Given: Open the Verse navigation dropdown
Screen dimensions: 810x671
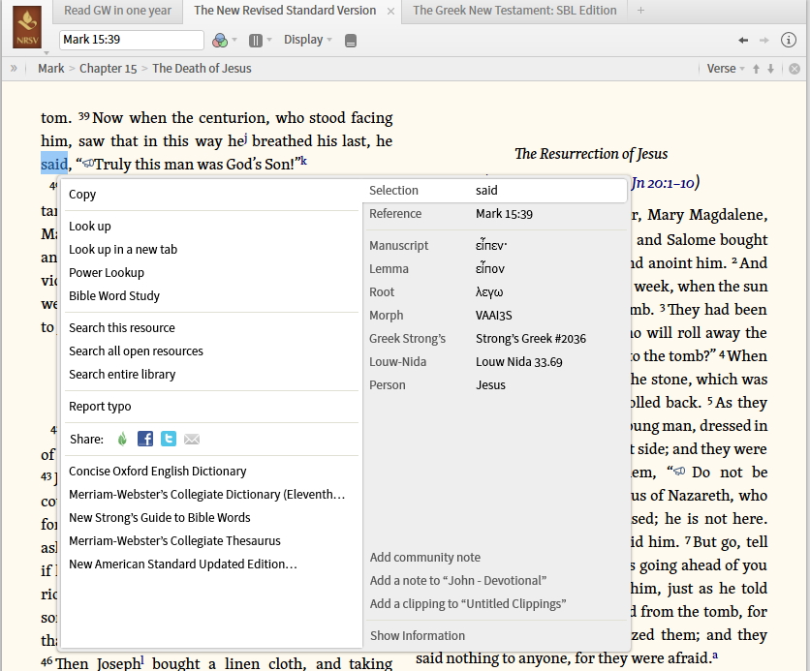Looking at the screenshot, I should point(726,69).
